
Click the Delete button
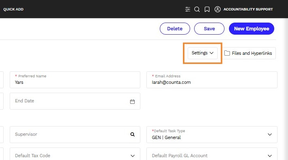coord(175,29)
